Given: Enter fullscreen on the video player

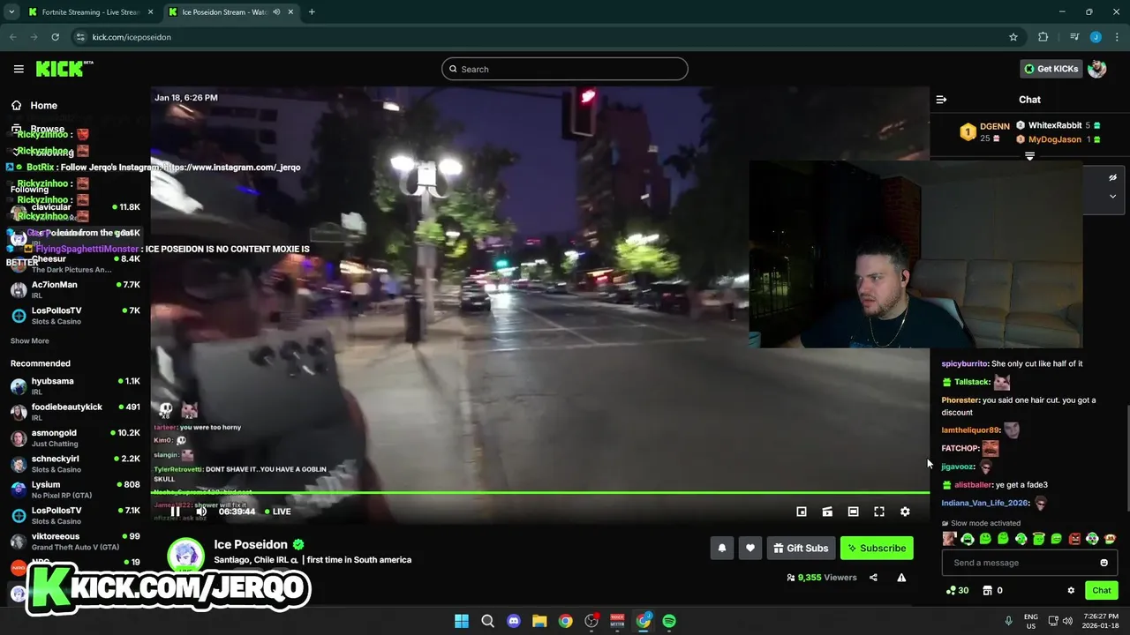Looking at the screenshot, I should click(x=879, y=512).
